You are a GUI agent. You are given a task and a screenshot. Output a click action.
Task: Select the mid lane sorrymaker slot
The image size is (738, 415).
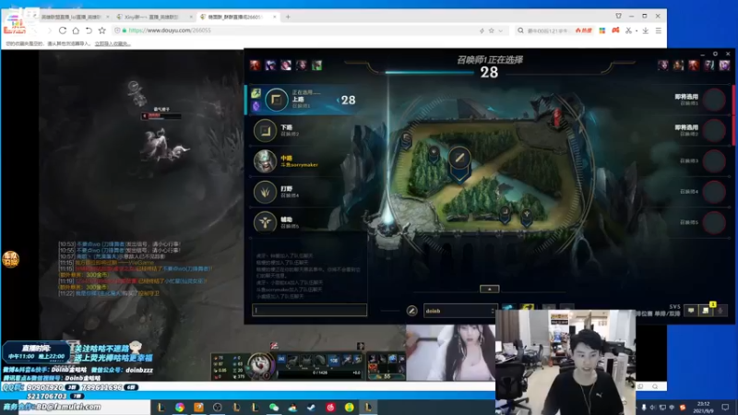pos(306,160)
